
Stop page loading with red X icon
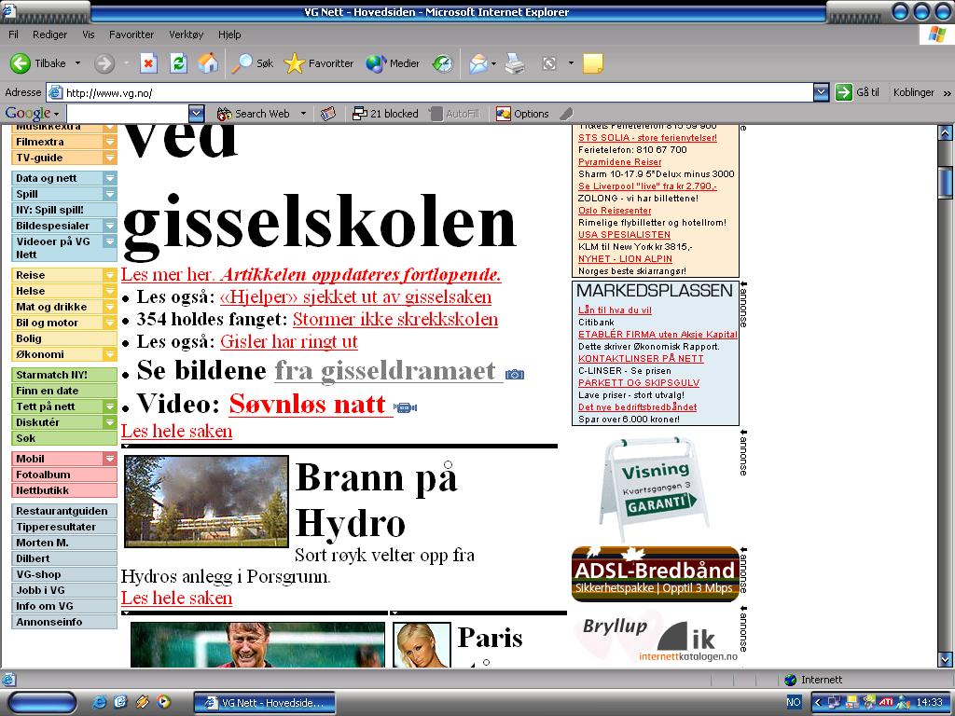click(148, 63)
